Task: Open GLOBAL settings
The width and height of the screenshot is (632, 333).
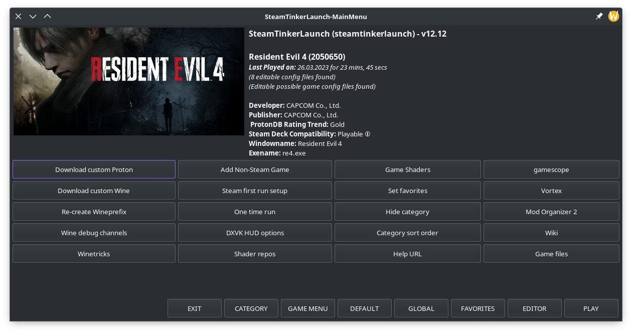Action: pyautogui.click(x=421, y=308)
